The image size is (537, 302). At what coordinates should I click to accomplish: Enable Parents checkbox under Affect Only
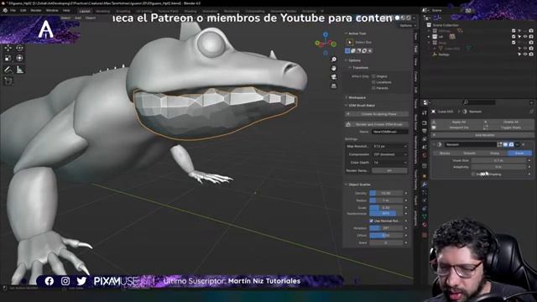(373, 88)
